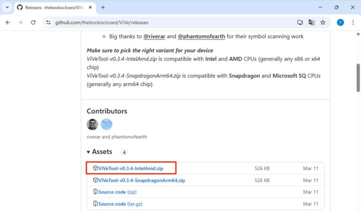This screenshot has height=212, width=361.
Task: Close the Releases browser tab
Action: click(90, 7)
